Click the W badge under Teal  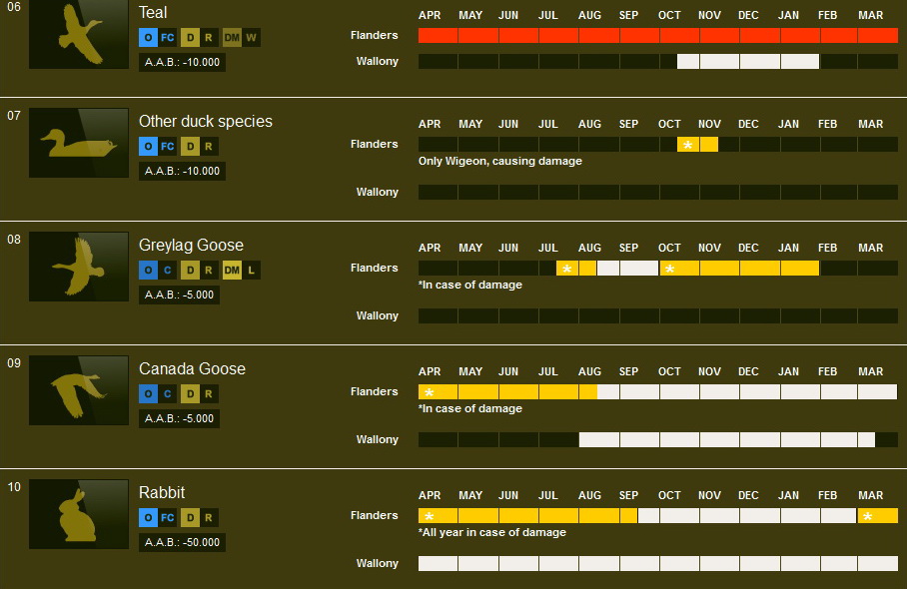251,38
